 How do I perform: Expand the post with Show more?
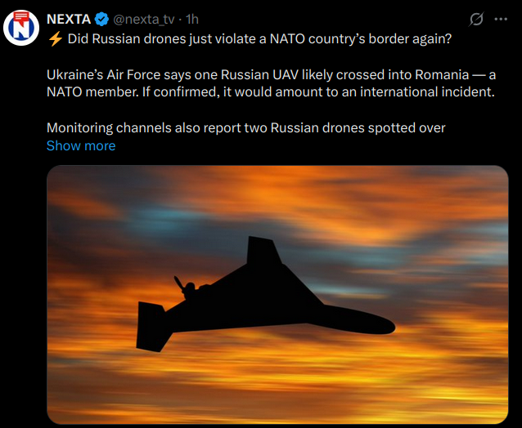(x=81, y=145)
